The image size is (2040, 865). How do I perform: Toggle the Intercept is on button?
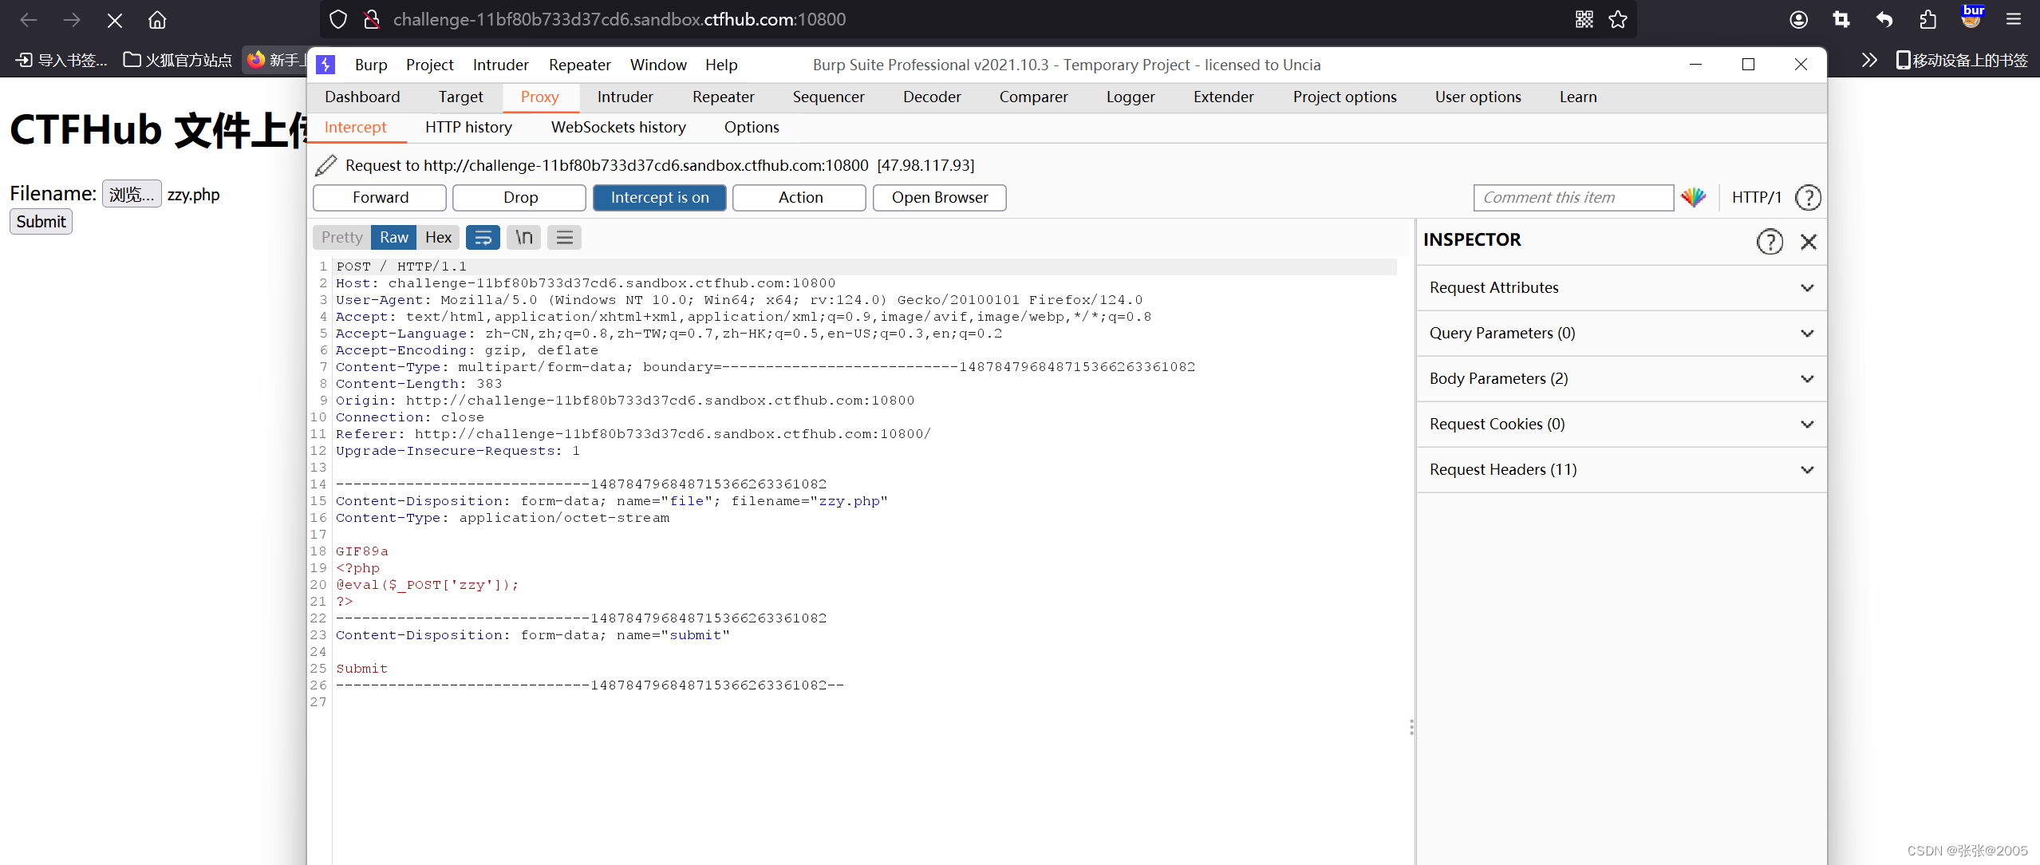pos(659,197)
